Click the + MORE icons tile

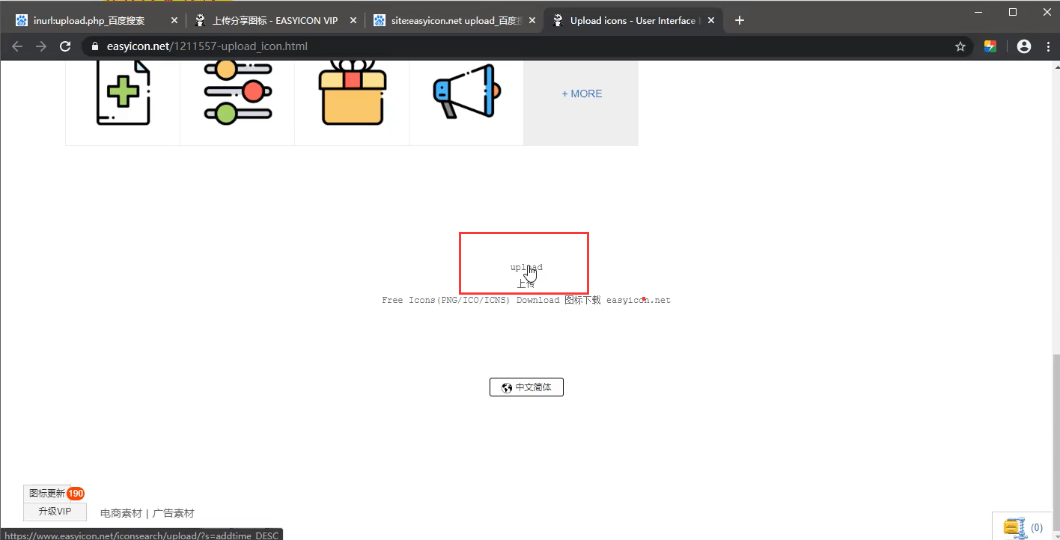click(582, 94)
